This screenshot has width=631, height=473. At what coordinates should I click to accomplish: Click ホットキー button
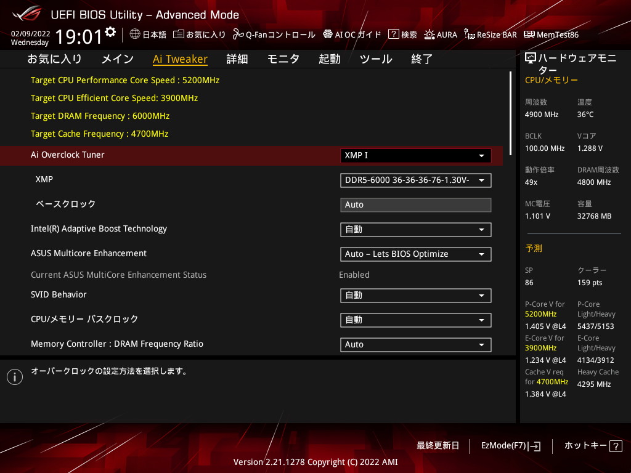pyautogui.click(x=585, y=446)
